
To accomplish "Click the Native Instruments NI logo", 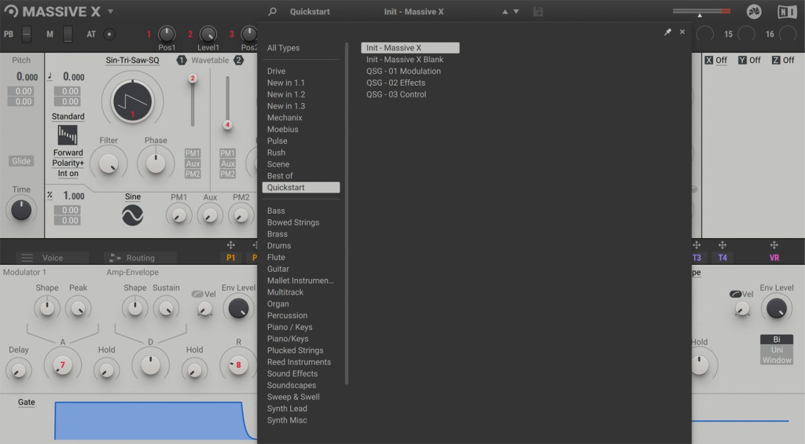I will [787, 11].
